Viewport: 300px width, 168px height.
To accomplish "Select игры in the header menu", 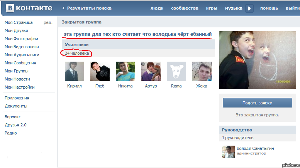I will [x=212, y=8].
